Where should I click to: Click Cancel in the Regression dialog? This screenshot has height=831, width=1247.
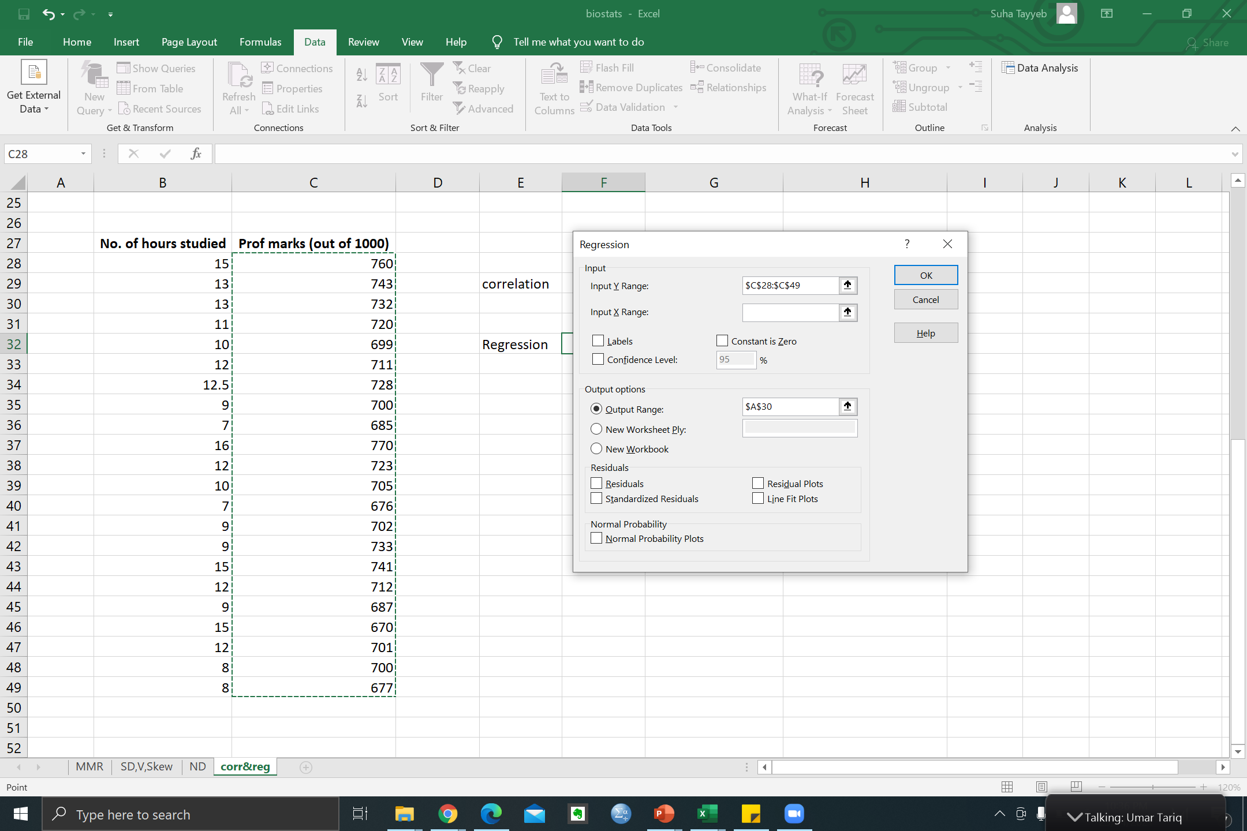point(925,300)
